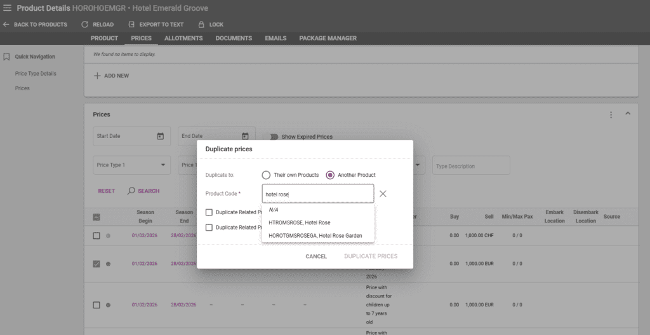
Task: Clear the Product Code field with X
Action: [383, 194]
